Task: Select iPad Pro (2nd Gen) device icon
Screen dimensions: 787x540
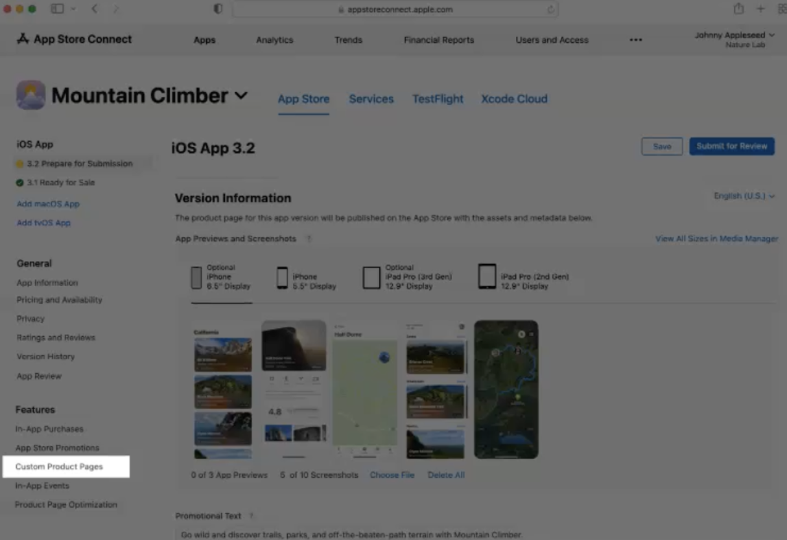Action: click(487, 276)
